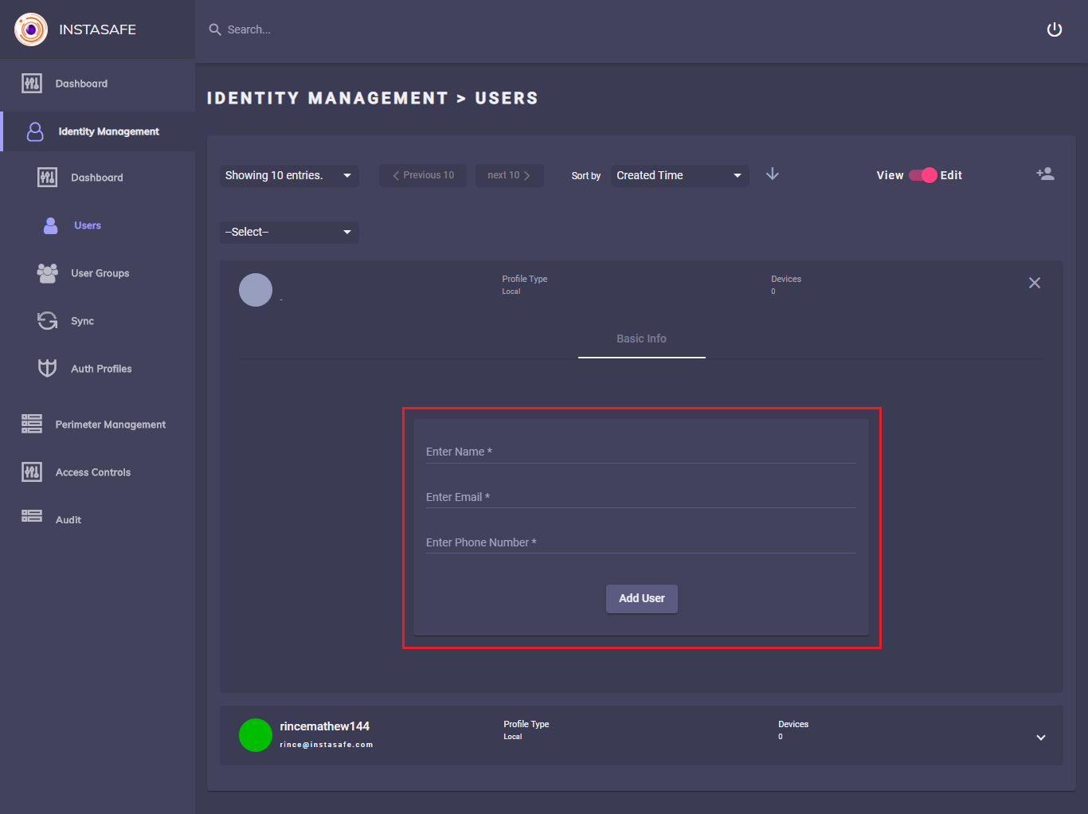Click the 'Identity Management > Users' heading
1088x814 pixels.
tap(373, 98)
